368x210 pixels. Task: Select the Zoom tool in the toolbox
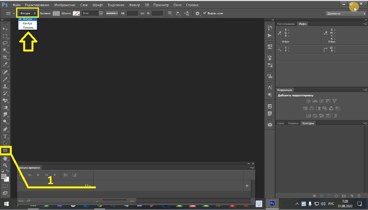coord(5,165)
